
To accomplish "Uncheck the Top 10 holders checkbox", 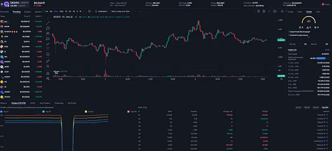I will pos(1,111).
